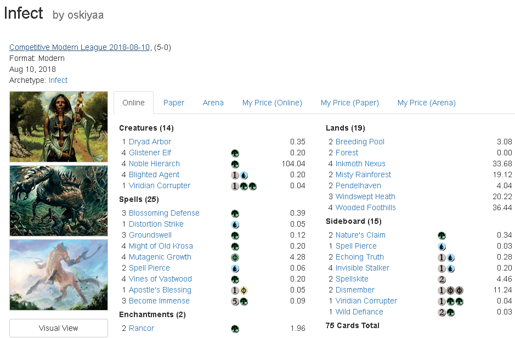This screenshot has height=338, width=515.
Task: Open the Inkmoth Nexus card link
Action: coord(360,164)
